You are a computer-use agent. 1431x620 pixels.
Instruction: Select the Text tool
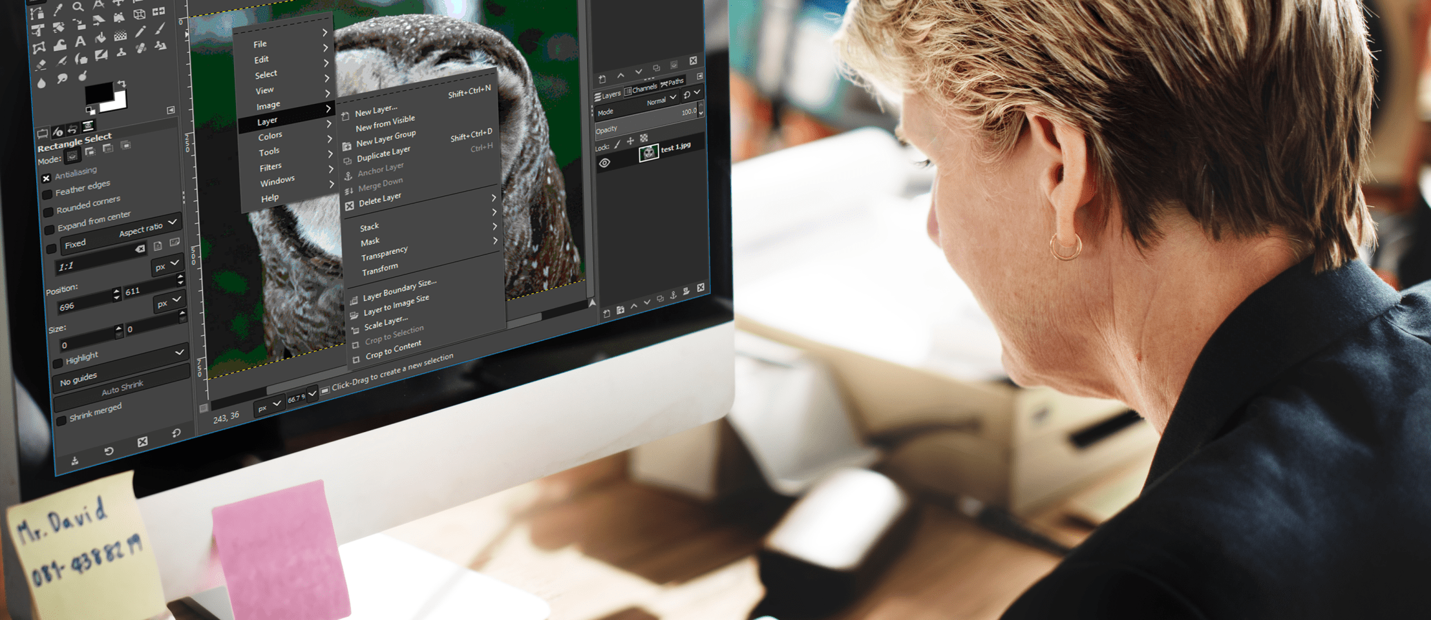click(x=81, y=41)
